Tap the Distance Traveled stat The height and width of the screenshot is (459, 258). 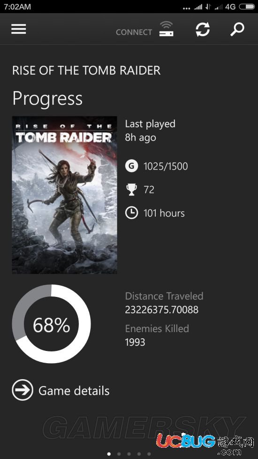tap(164, 303)
